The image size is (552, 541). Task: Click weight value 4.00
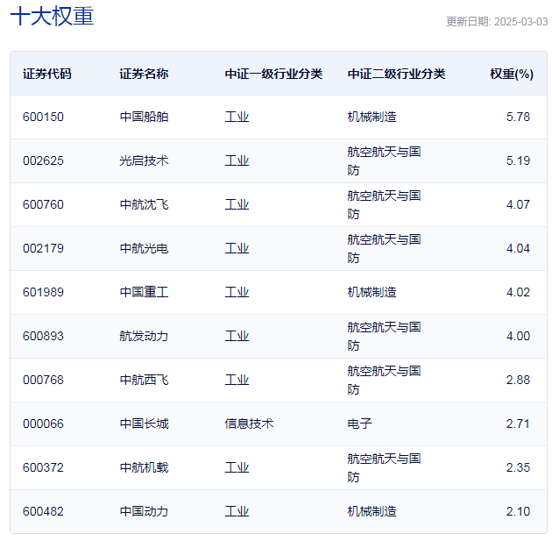[x=518, y=337]
